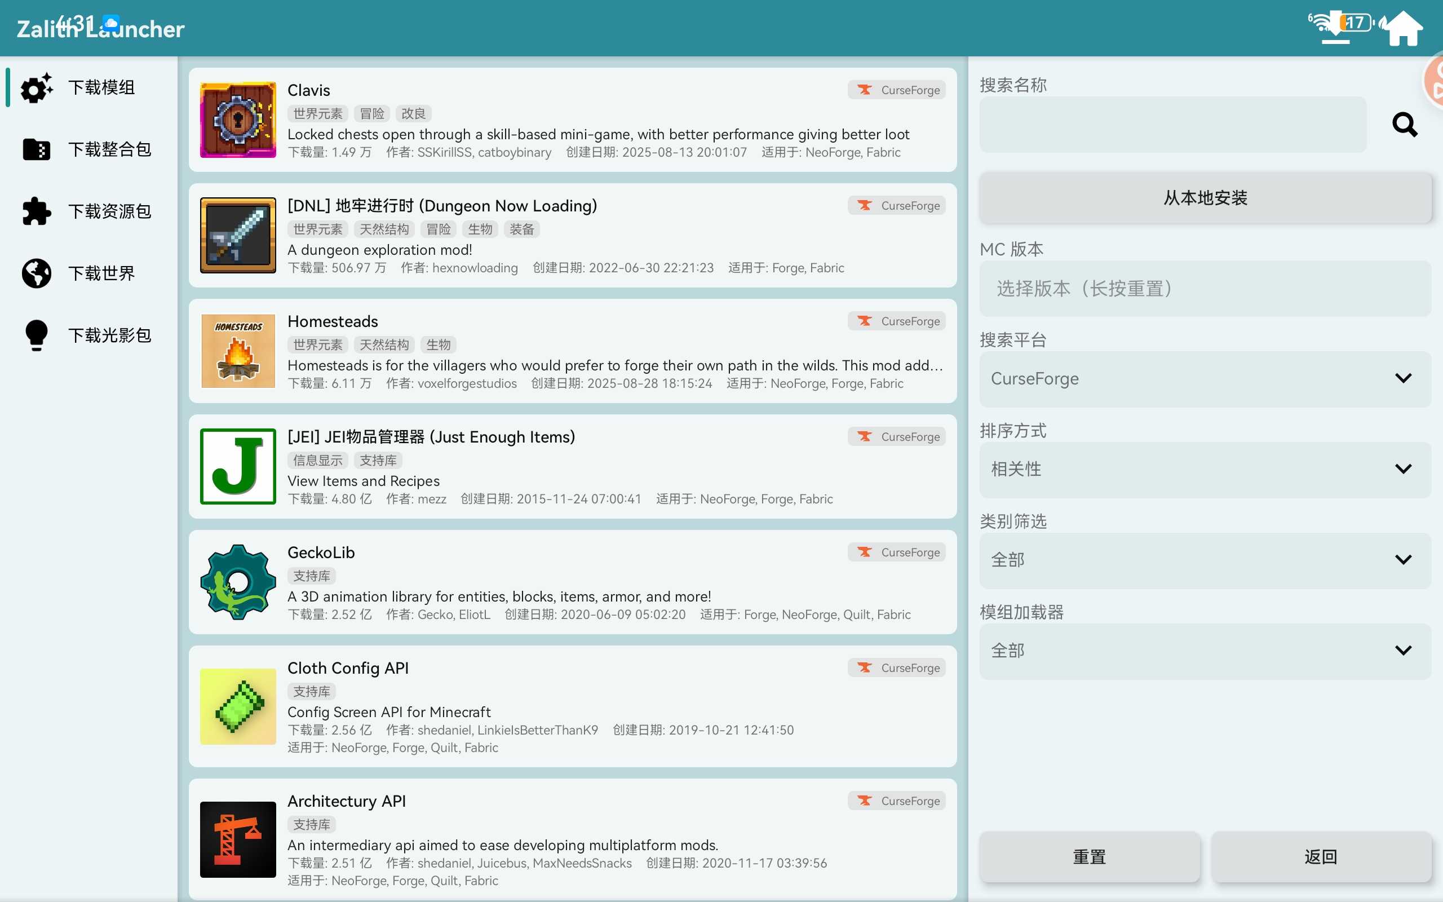This screenshot has height=902, width=1443.
Task: Click the home icon in the top bar
Action: (1402, 28)
